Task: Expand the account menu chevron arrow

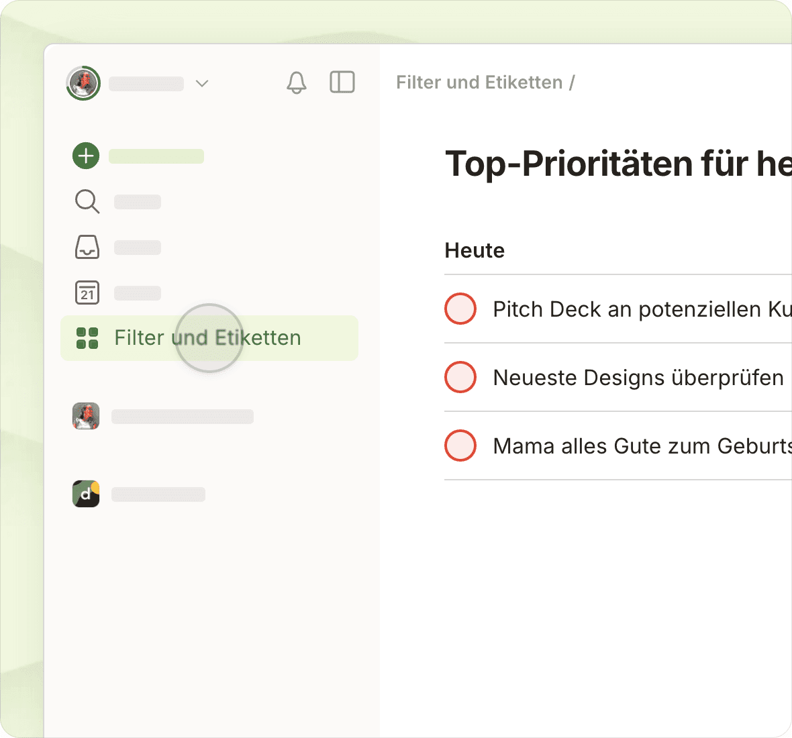Action: click(202, 83)
